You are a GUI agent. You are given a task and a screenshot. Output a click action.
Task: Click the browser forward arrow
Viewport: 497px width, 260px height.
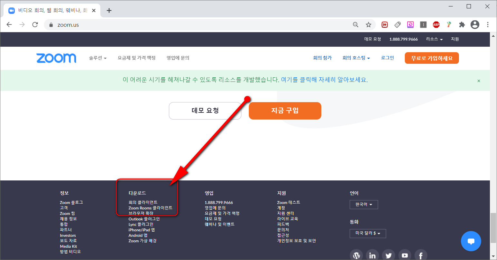coord(22,24)
